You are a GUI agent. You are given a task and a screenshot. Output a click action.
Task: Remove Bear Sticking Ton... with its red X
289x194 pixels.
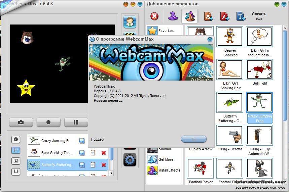tap(104, 153)
